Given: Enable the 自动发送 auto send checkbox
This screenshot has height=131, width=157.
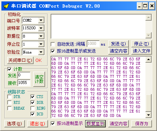Looking at the screenshot, I should [x=53, y=44].
